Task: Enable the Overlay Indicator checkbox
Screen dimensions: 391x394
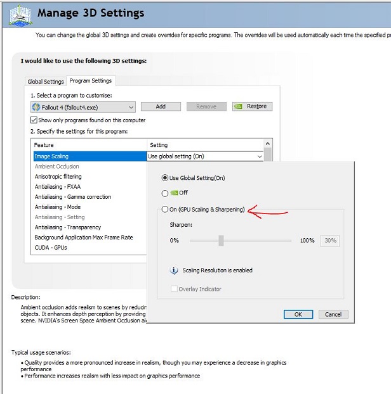Action: (x=174, y=289)
